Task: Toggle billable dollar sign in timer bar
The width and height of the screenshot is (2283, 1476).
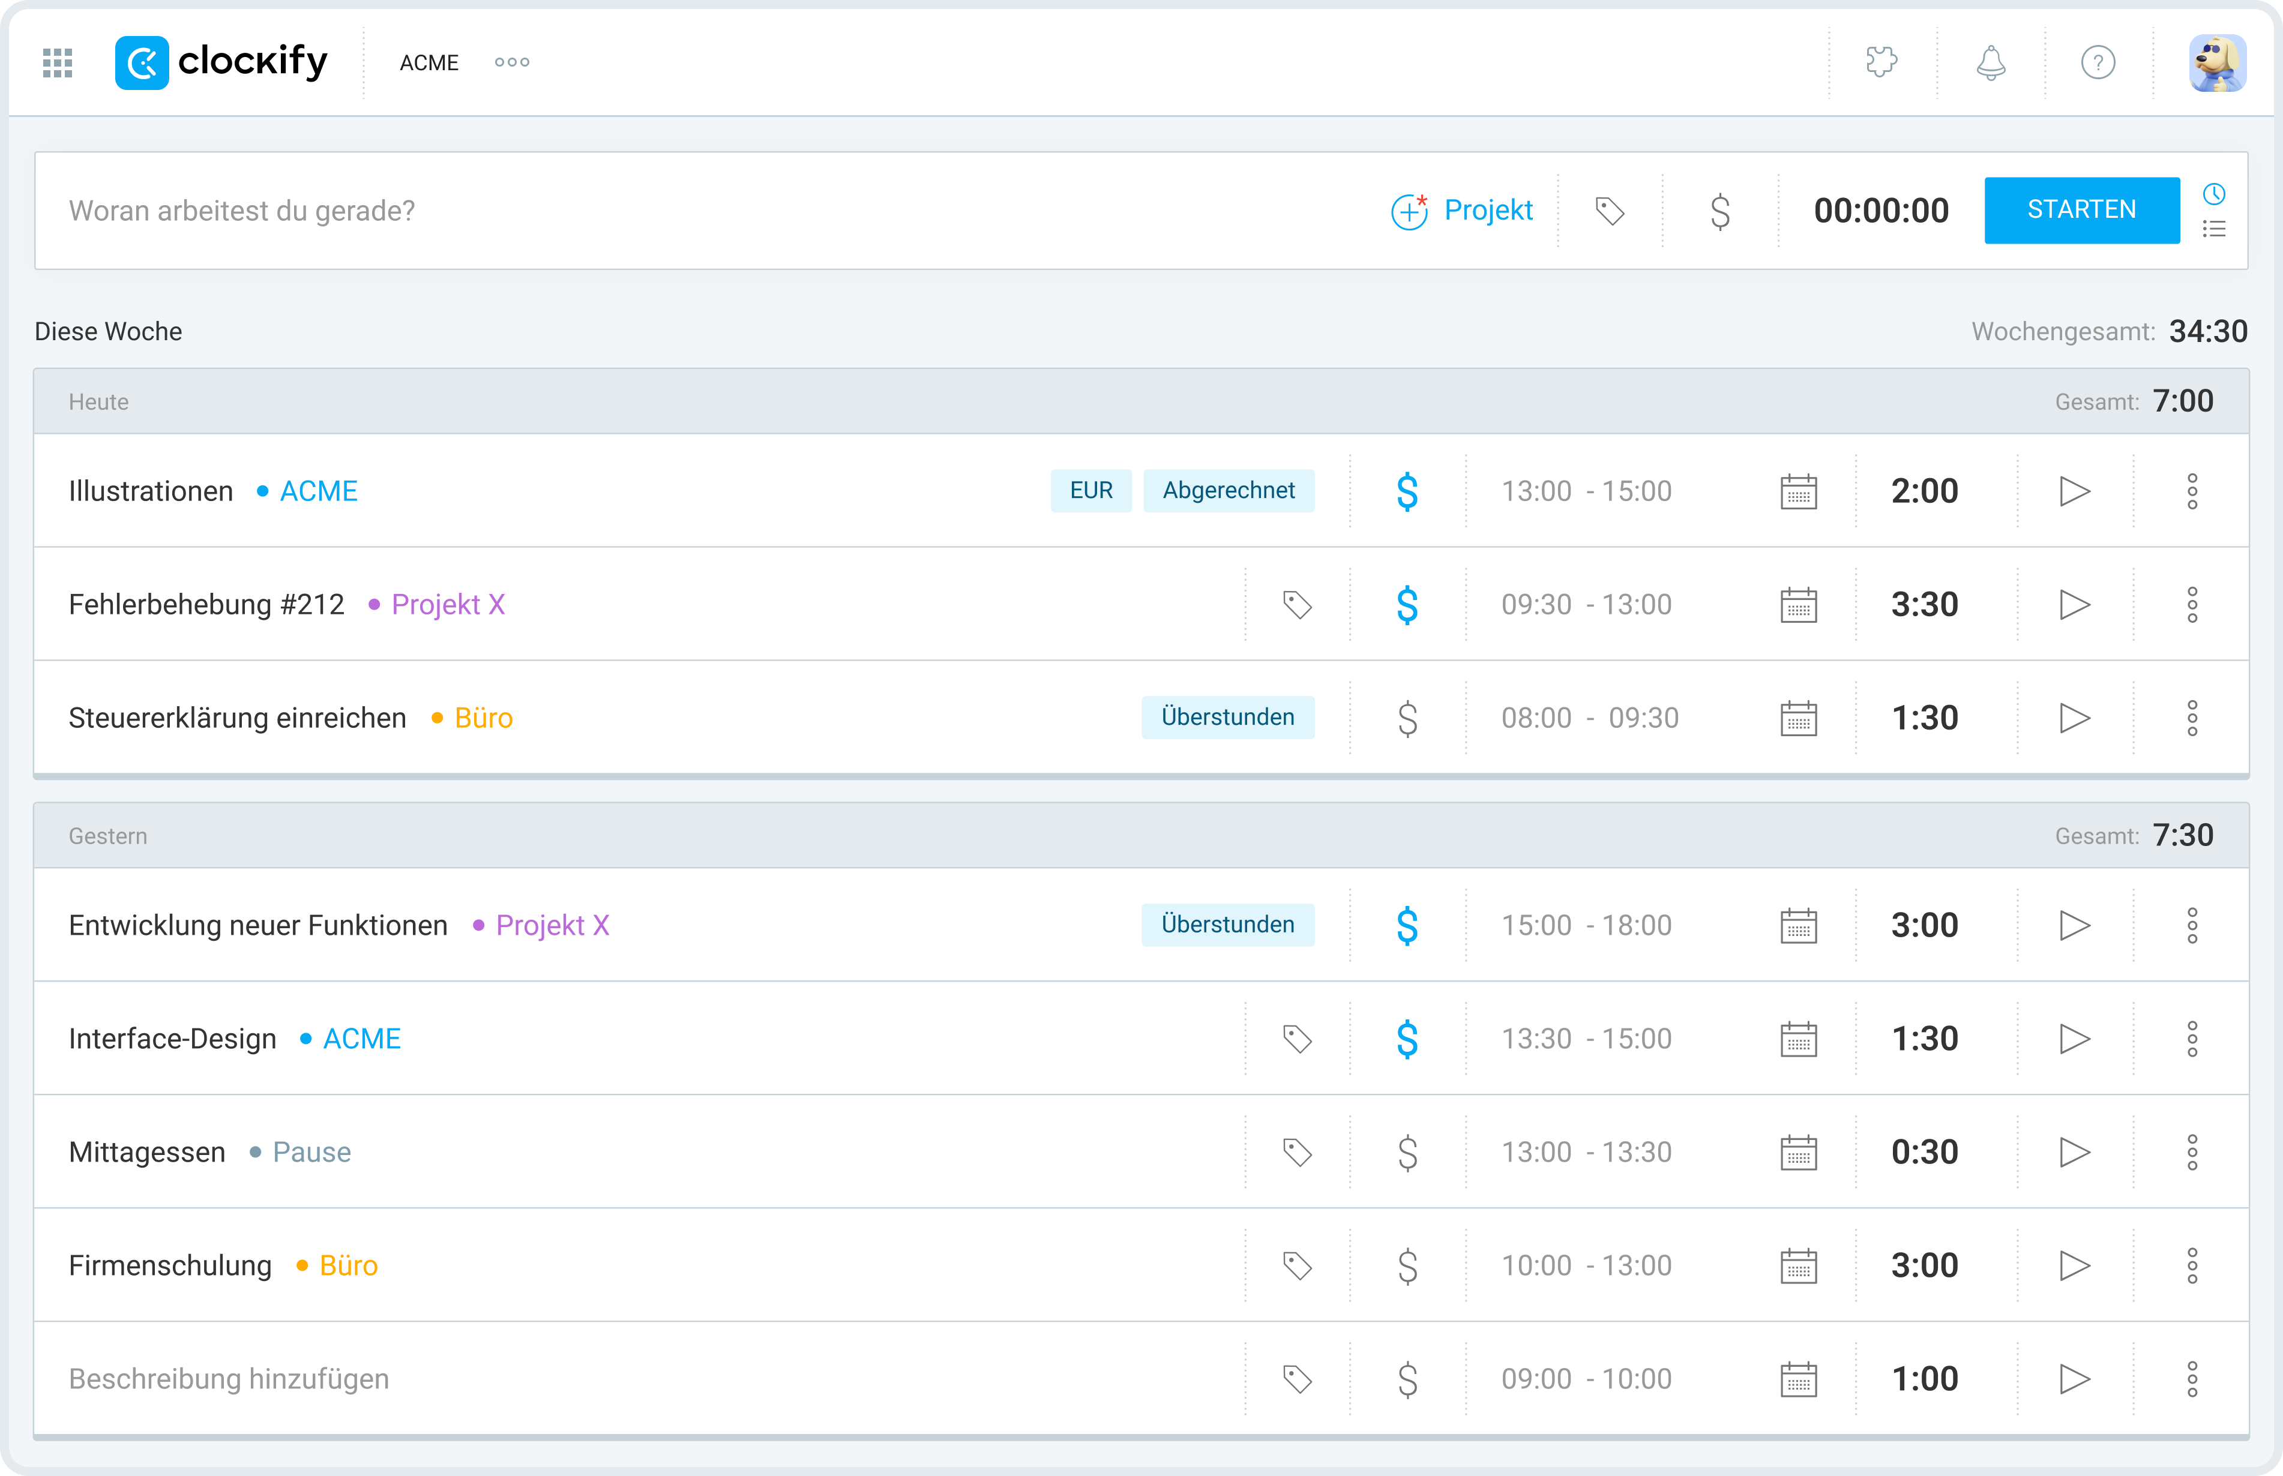Action: point(1719,211)
